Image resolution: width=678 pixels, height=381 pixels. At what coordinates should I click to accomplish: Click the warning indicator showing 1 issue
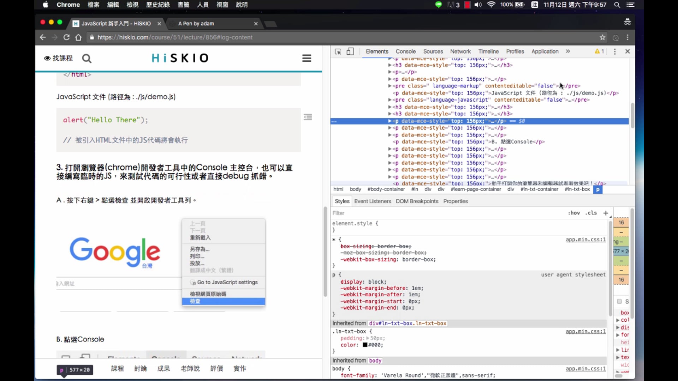click(x=599, y=51)
